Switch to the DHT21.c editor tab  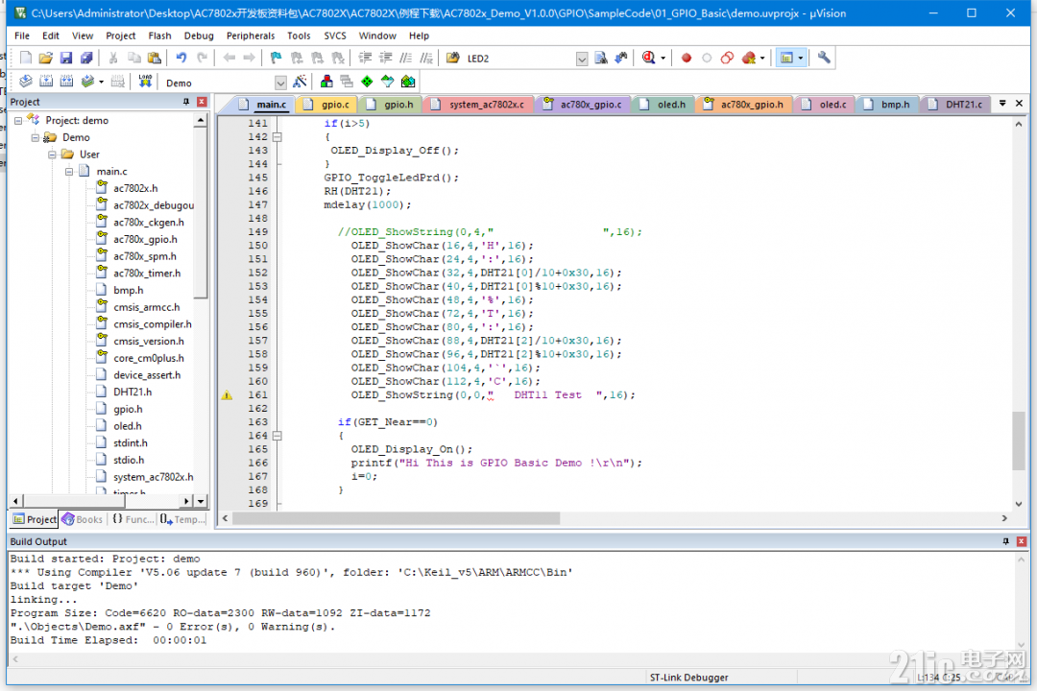pyautogui.click(x=955, y=105)
